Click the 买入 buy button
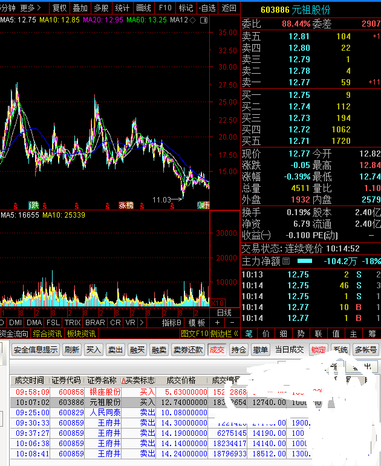 [93, 350]
